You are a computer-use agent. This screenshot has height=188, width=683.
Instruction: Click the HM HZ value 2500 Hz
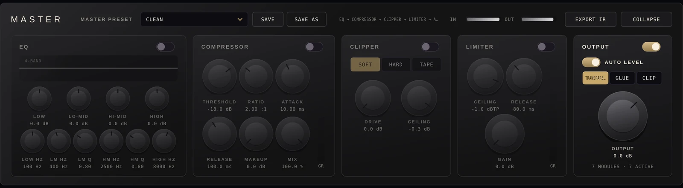[111, 166]
